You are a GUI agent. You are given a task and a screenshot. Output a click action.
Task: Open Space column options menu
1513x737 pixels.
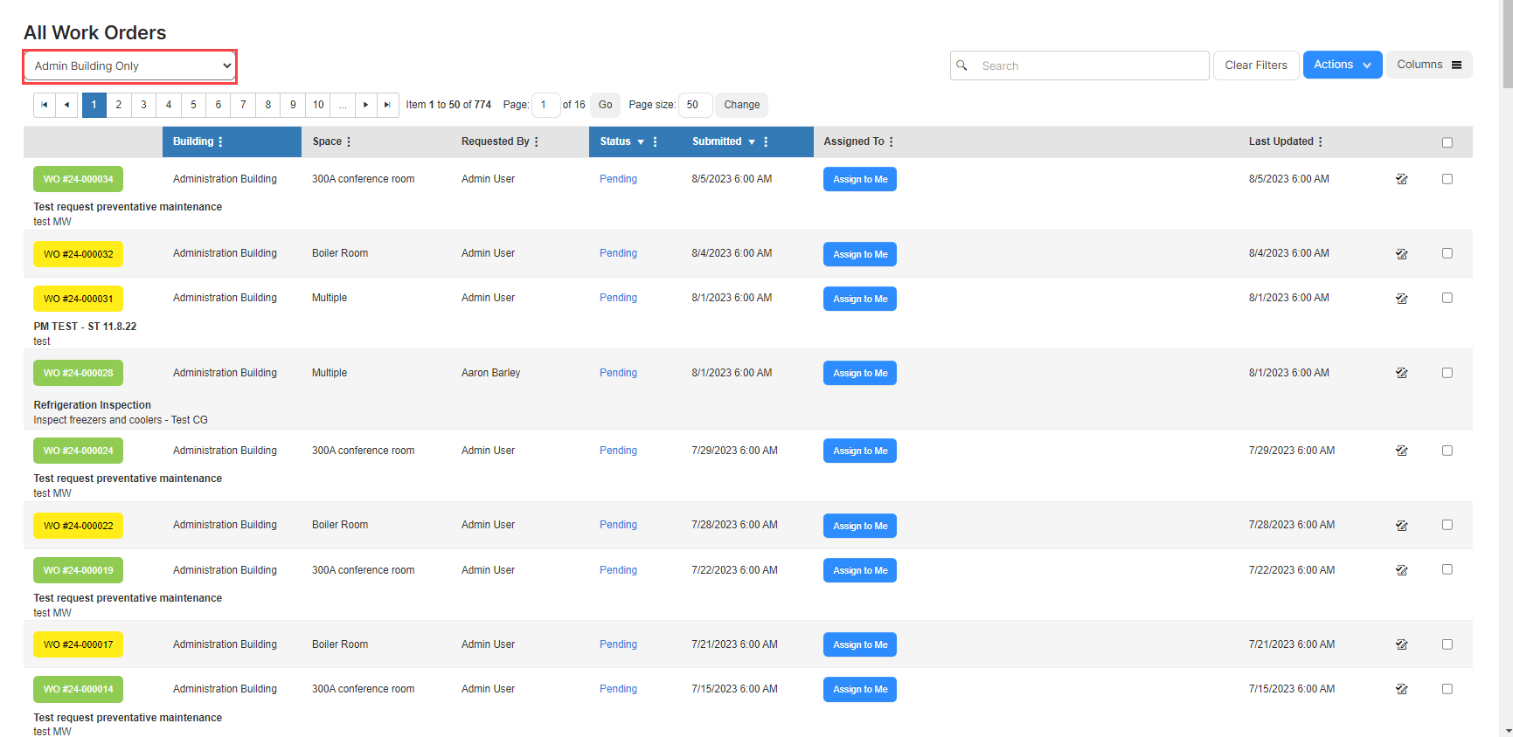349,141
